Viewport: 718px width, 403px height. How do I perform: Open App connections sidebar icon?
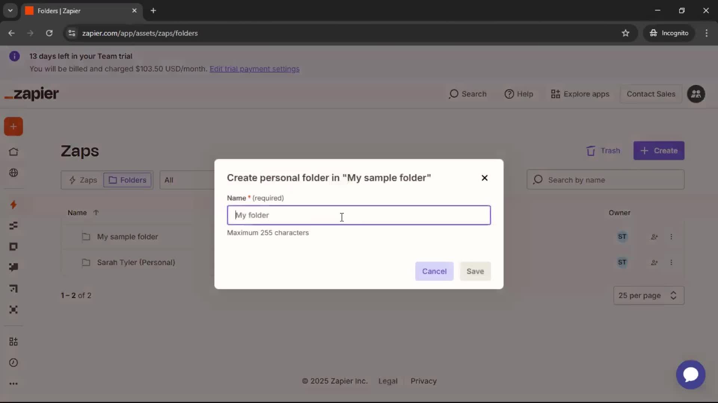[13, 341]
